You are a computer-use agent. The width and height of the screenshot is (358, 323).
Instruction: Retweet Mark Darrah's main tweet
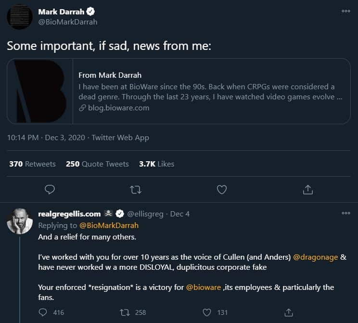136,190
